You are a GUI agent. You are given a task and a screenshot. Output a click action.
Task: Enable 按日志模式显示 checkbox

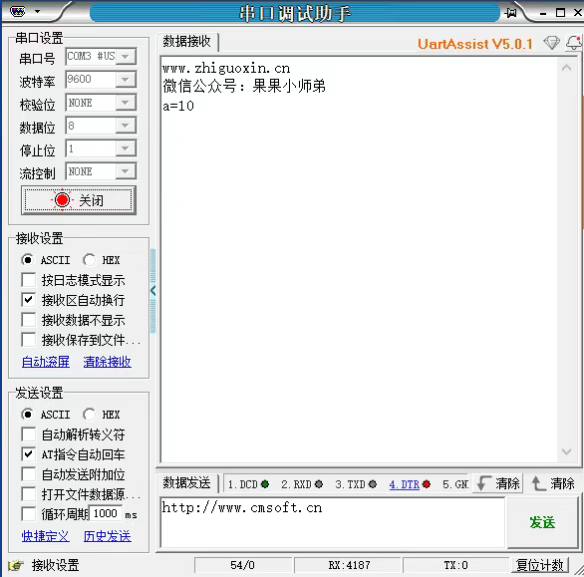tap(29, 280)
